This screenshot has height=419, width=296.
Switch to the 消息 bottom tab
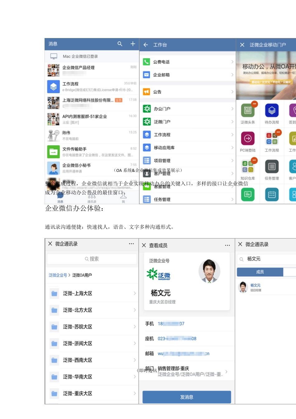point(60,198)
